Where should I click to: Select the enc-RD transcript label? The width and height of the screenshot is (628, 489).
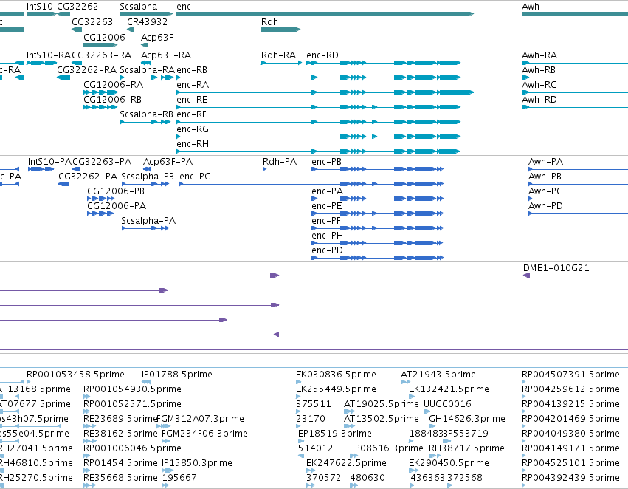[322, 55]
